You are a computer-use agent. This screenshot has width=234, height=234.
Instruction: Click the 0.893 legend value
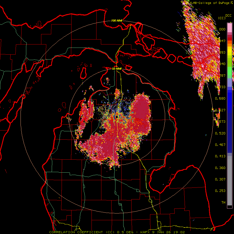[x=220, y=52]
